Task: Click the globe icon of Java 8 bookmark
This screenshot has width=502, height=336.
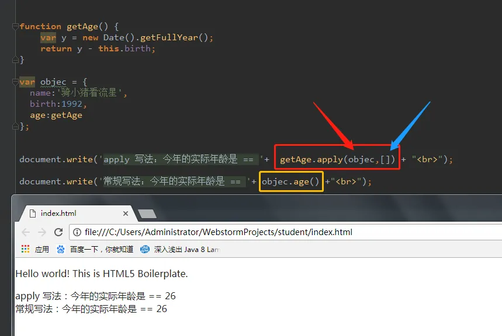Action: pos(145,249)
